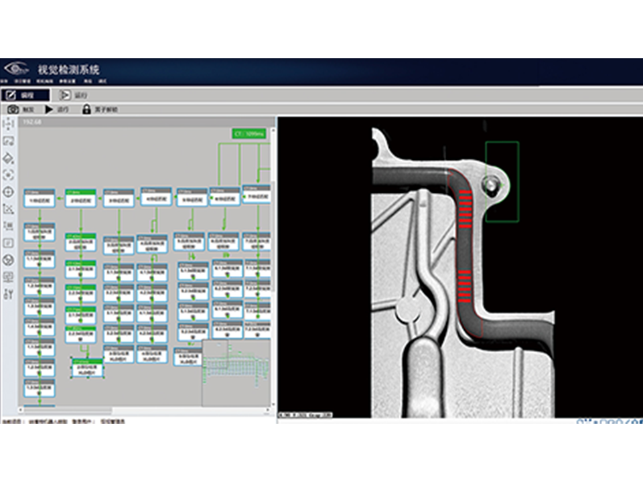Click the padlock unlock icon

(86, 109)
